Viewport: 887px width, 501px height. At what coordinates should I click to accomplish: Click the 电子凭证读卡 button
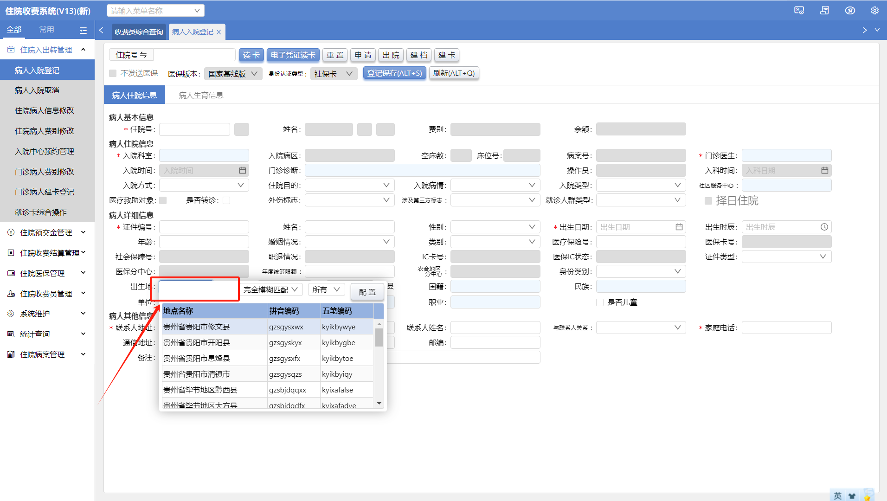click(x=293, y=55)
